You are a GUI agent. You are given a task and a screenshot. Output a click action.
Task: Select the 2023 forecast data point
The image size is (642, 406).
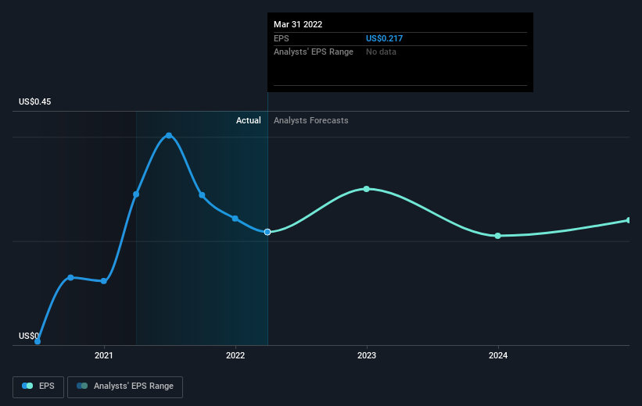click(367, 189)
